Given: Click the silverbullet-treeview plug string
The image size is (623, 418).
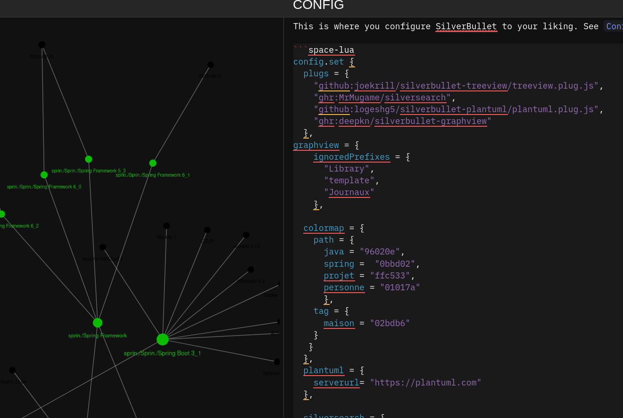Looking at the screenshot, I should pyautogui.click(x=456, y=86).
